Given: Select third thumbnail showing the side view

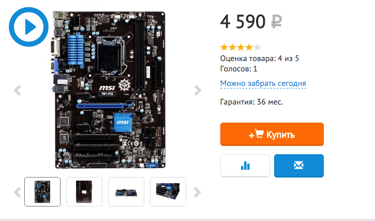Looking at the screenshot, I should tap(126, 192).
